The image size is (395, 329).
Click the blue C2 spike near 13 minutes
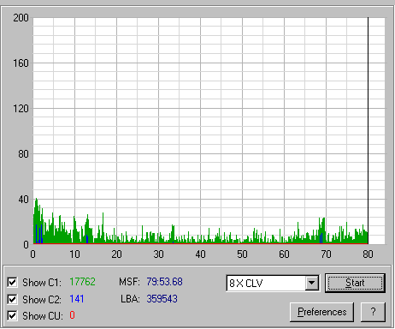(x=87, y=239)
